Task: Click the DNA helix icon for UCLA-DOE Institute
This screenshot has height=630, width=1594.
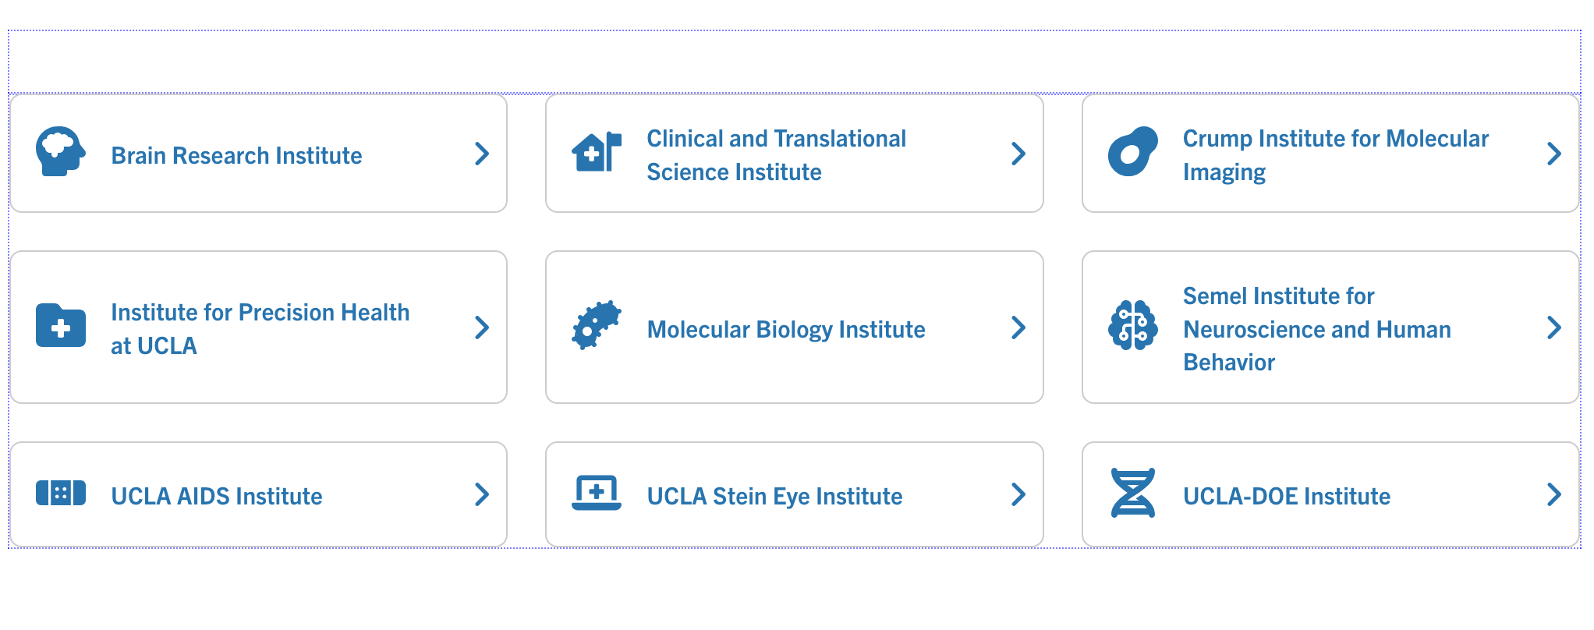Action: (x=1132, y=494)
